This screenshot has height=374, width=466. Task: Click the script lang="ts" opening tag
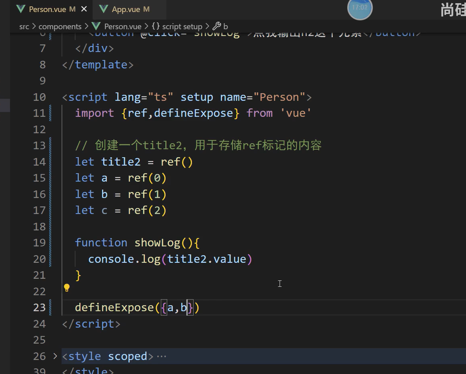pyautogui.click(x=187, y=97)
